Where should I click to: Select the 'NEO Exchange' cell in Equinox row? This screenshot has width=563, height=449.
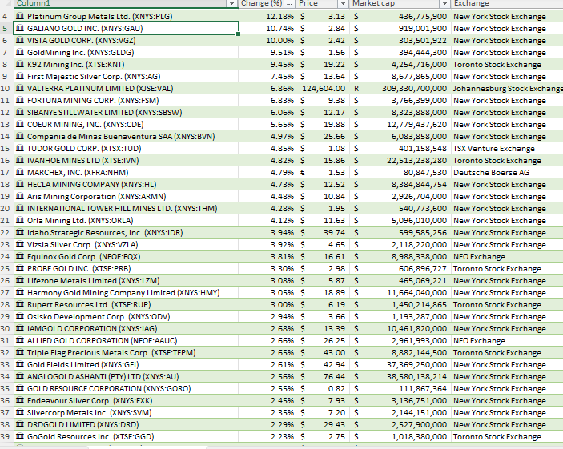click(507, 257)
